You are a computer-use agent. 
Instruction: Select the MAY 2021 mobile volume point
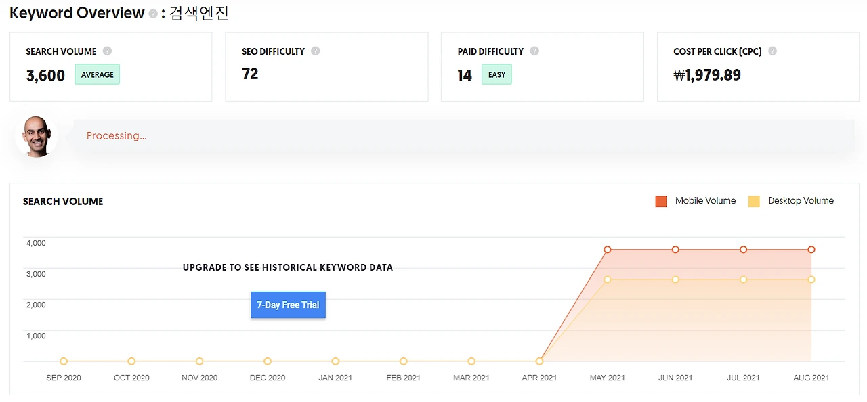coord(608,250)
